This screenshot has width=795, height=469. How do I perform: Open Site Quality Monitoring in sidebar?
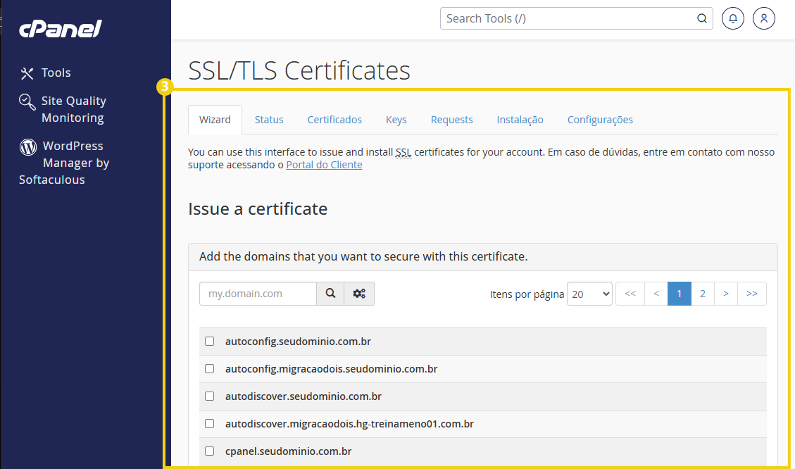tap(63, 109)
